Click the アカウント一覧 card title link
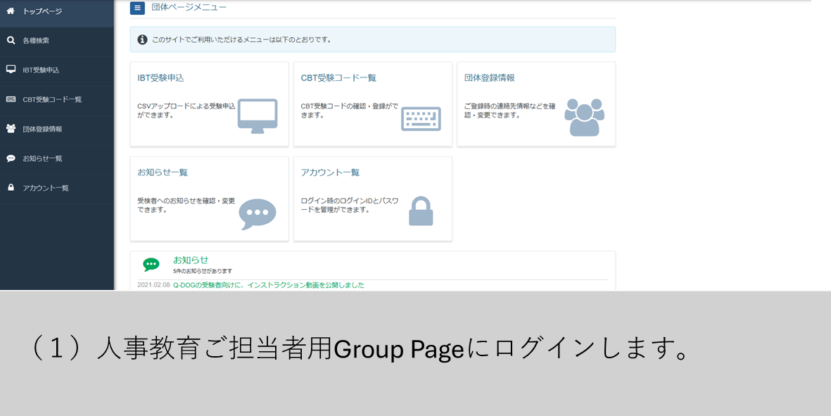This screenshot has width=831, height=416. click(330, 172)
